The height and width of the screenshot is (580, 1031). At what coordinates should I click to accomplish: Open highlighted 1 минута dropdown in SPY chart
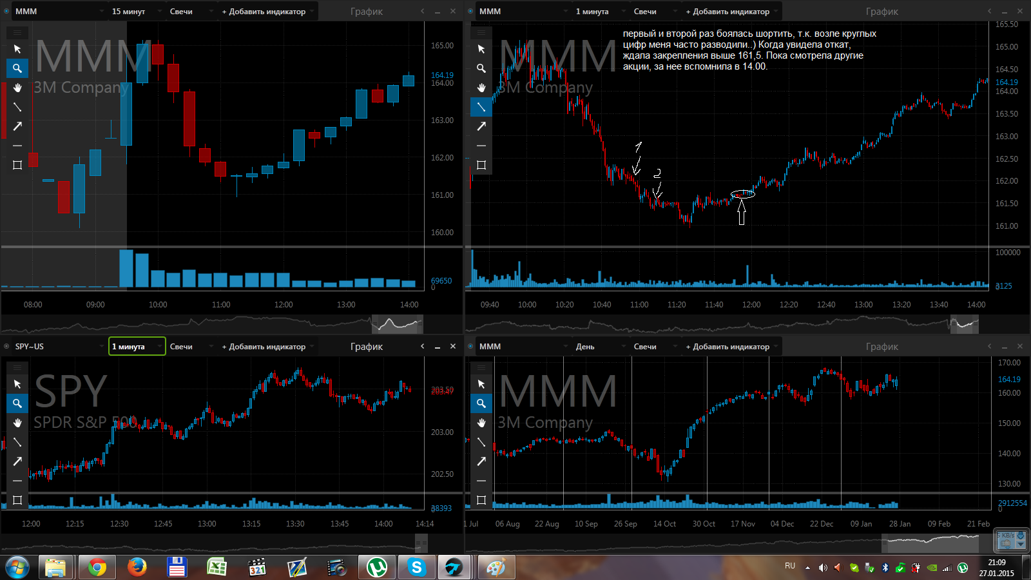(x=137, y=346)
